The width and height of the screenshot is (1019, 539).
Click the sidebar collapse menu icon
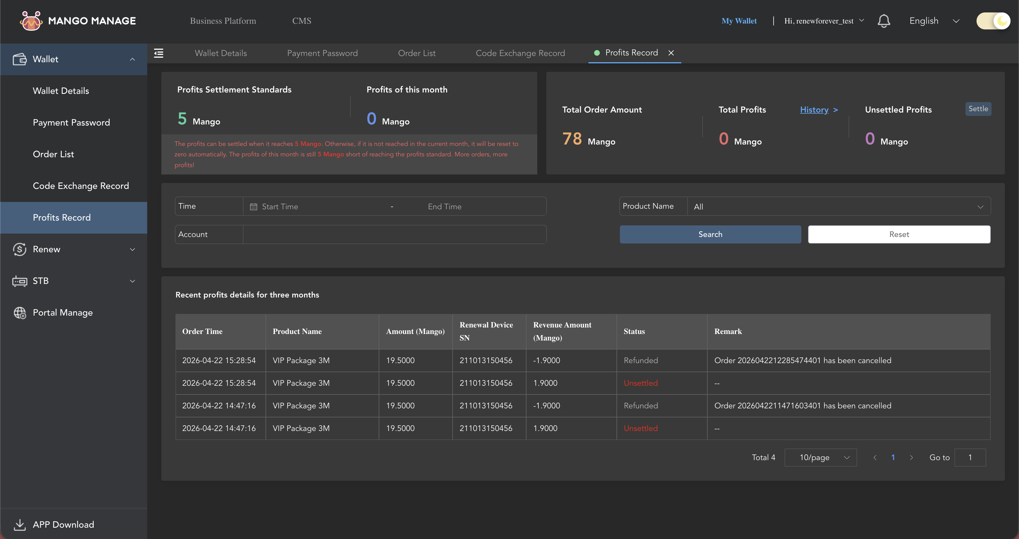point(159,53)
